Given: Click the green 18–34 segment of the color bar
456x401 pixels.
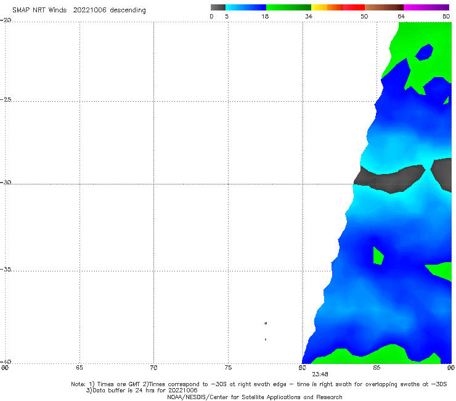Looking at the screenshot, I should tap(288, 7).
